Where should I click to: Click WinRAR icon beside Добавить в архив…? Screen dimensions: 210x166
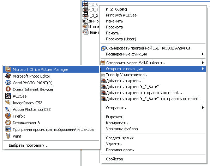(x=103, y=81)
